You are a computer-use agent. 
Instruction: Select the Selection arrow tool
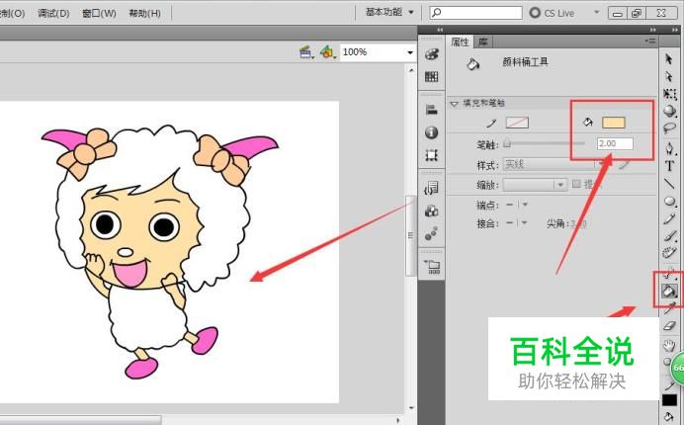point(668,59)
